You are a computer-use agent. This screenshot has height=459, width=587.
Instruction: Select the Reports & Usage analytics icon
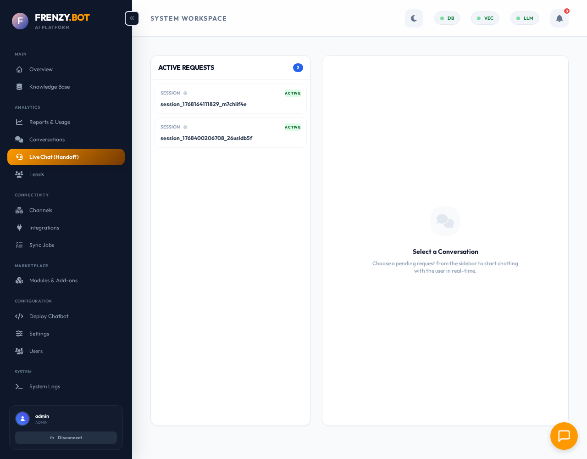click(x=19, y=122)
